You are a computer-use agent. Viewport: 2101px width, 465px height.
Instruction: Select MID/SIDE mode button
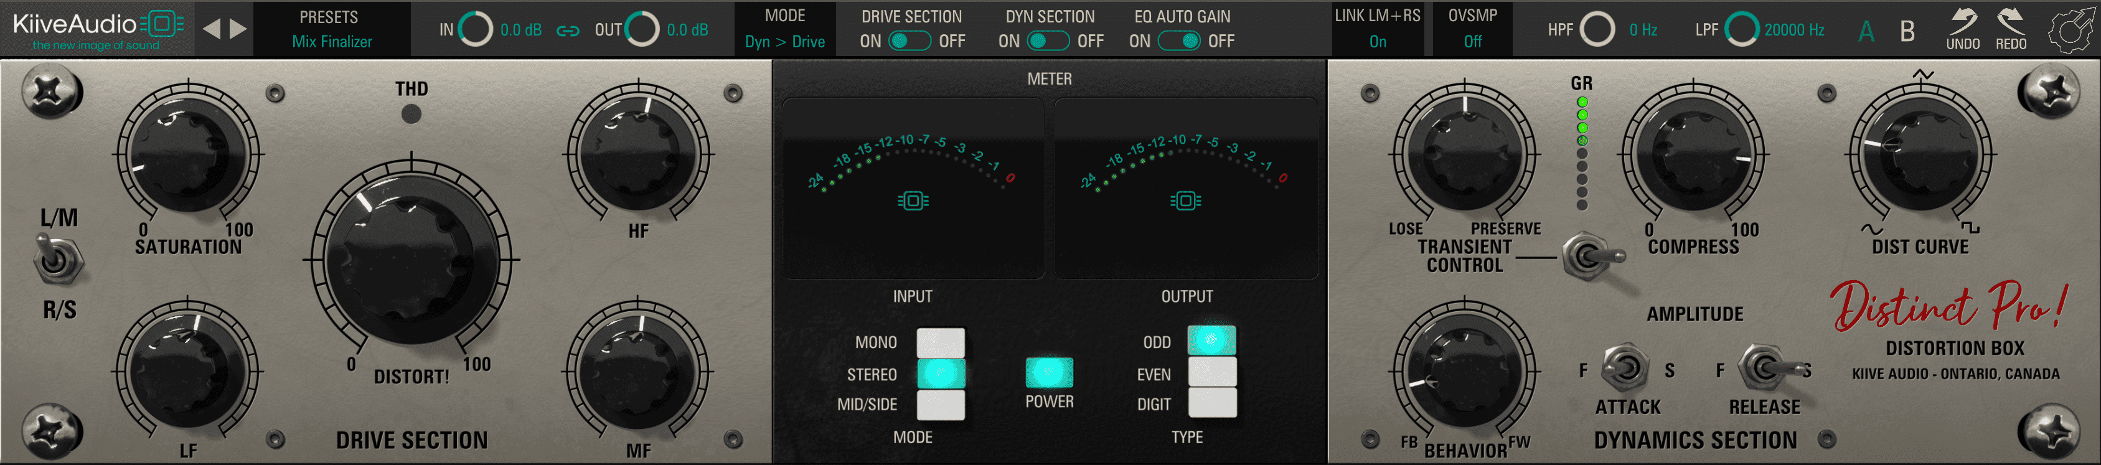click(941, 405)
